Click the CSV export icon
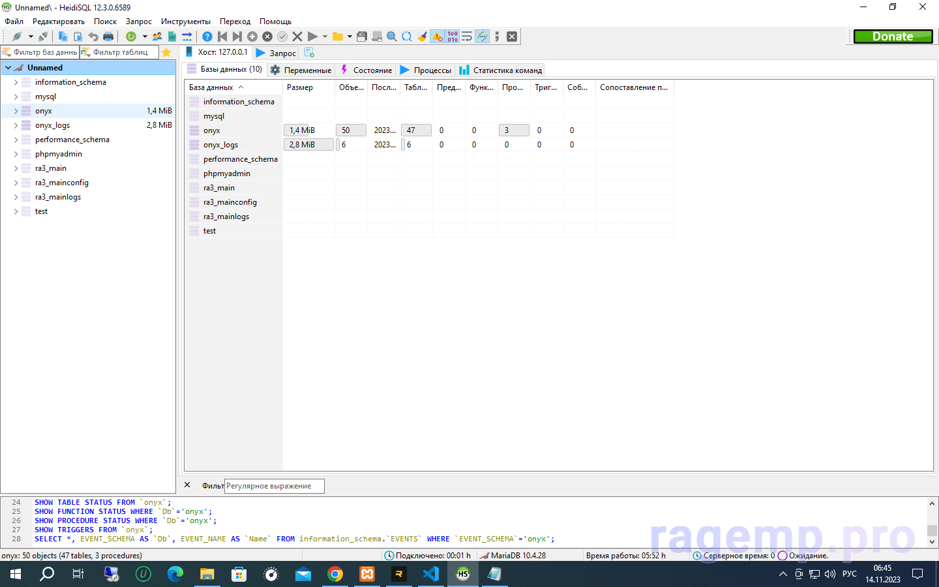 [172, 37]
